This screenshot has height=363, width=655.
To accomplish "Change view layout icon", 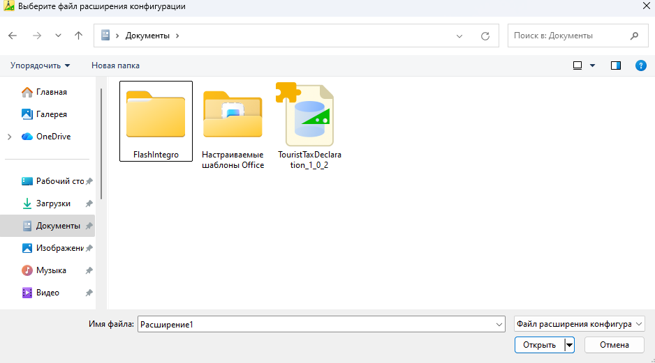I will (x=577, y=65).
